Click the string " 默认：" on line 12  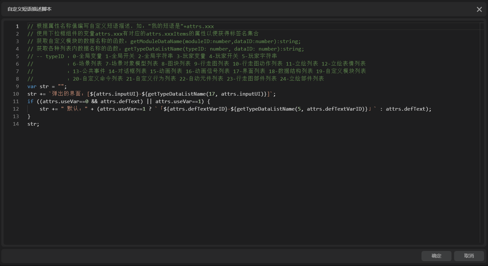pyautogui.click(x=74, y=109)
